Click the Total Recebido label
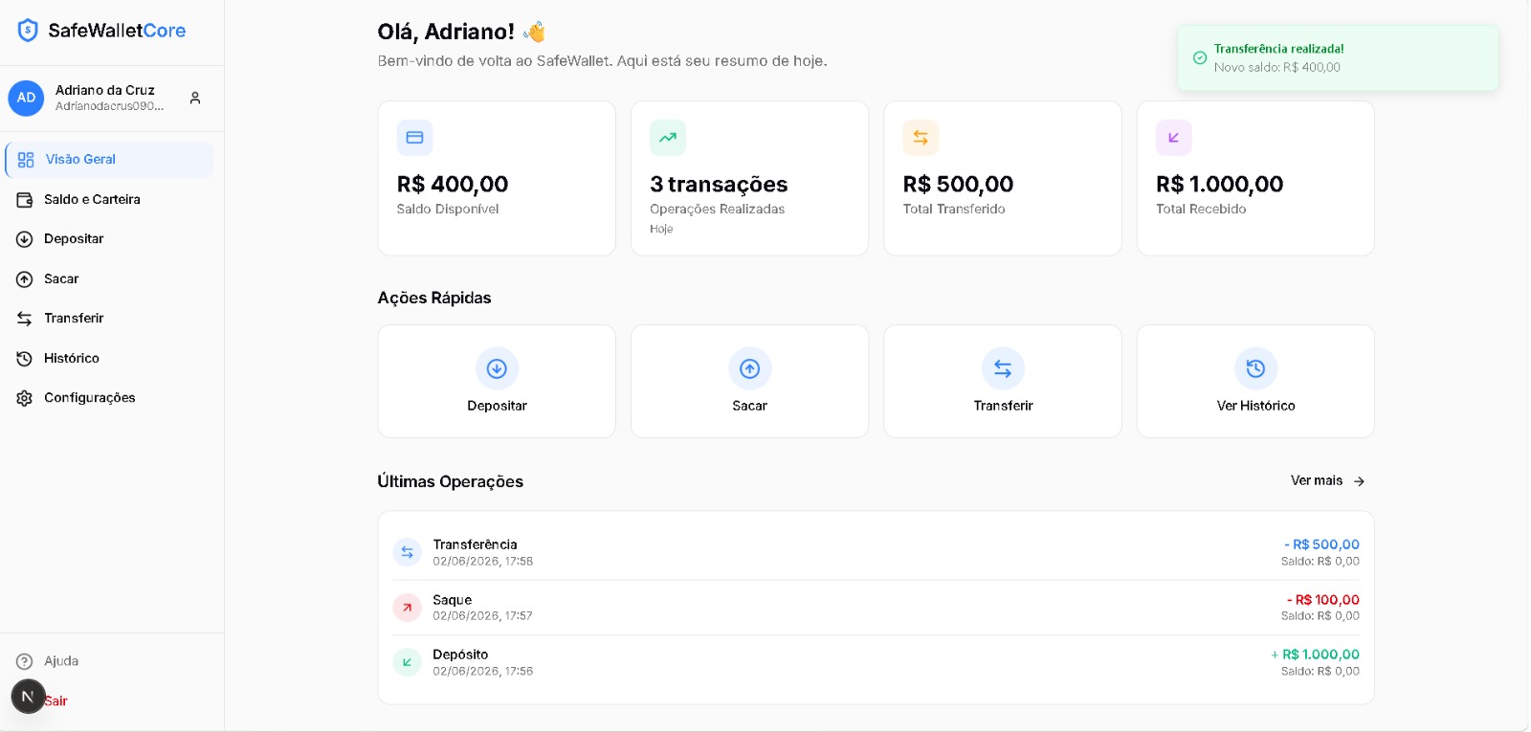This screenshot has width=1531, height=732. [x=1201, y=210]
